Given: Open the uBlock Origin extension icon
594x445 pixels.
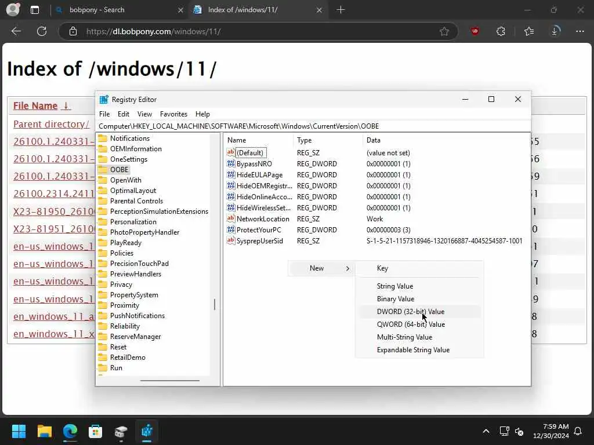Looking at the screenshot, I should tap(475, 31).
